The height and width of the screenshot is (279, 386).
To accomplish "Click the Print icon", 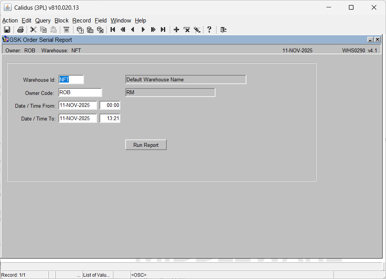I will coord(20,30).
